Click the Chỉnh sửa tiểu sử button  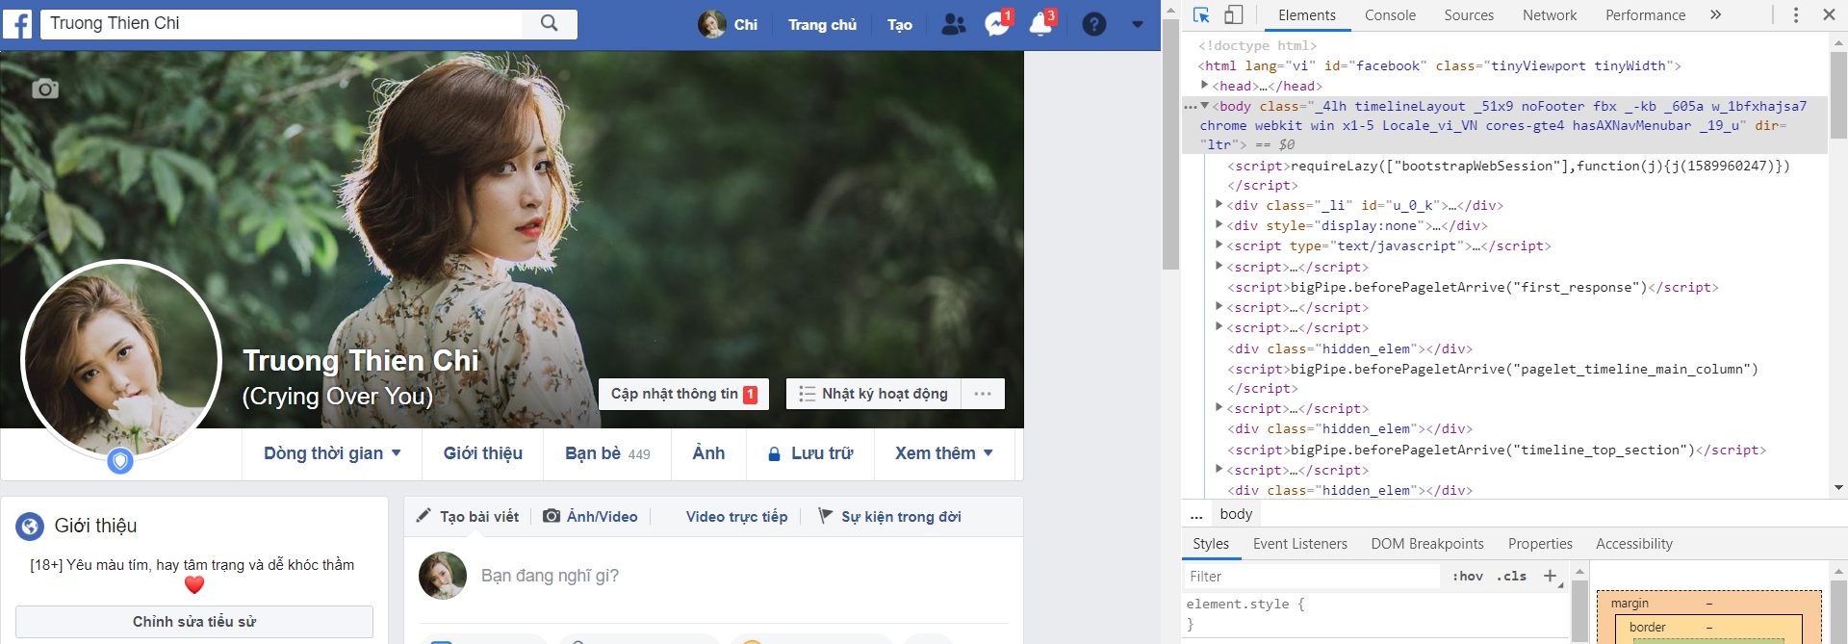pyautogui.click(x=194, y=622)
